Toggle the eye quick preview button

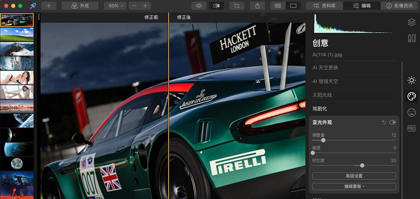click(x=199, y=6)
